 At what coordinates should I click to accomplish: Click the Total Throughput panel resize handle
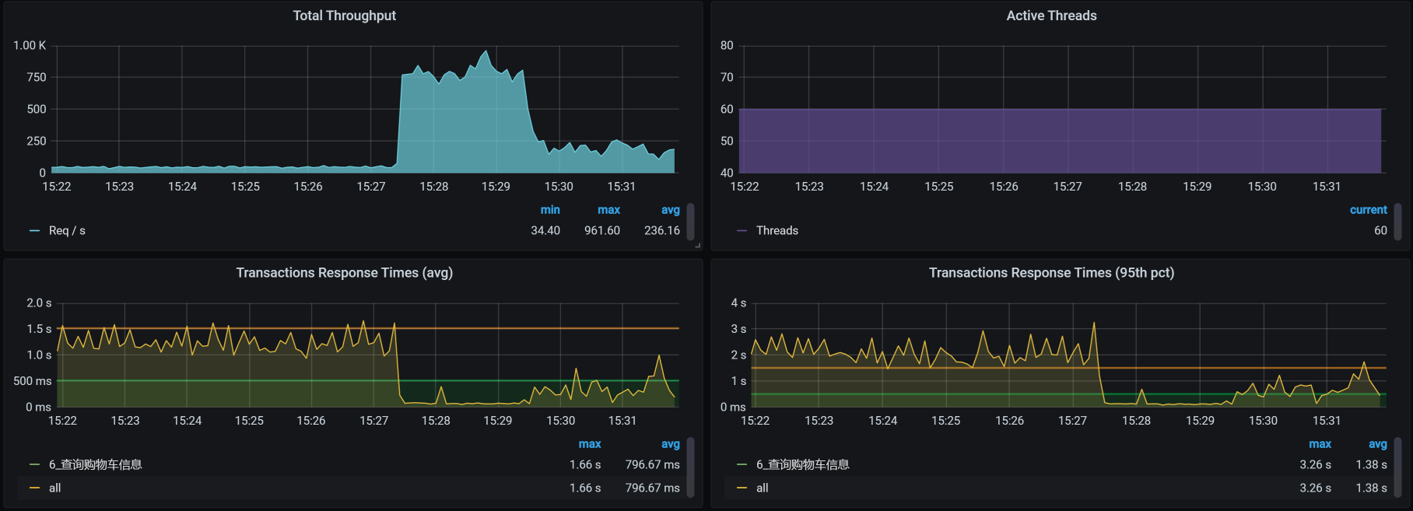point(697,245)
